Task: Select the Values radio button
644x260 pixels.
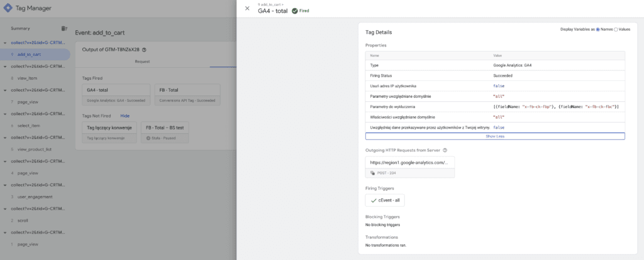Action: click(x=616, y=30)
